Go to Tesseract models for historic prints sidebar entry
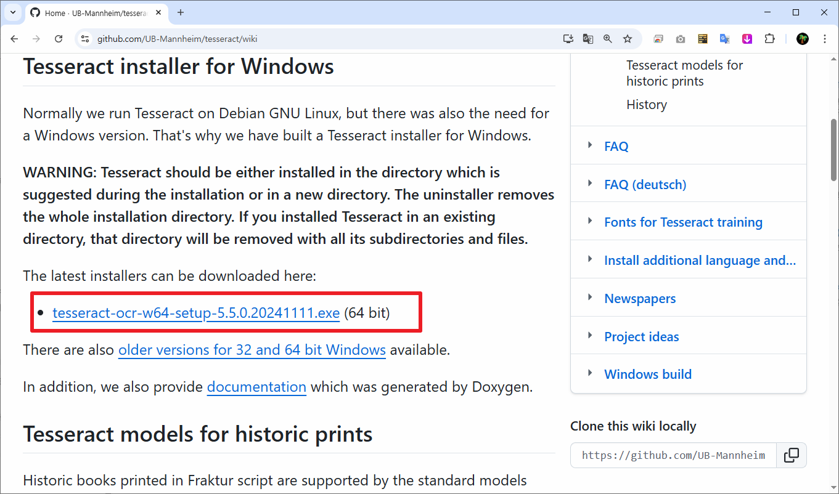Viewport: 839px width, 494px height. [x=685, y=73]
